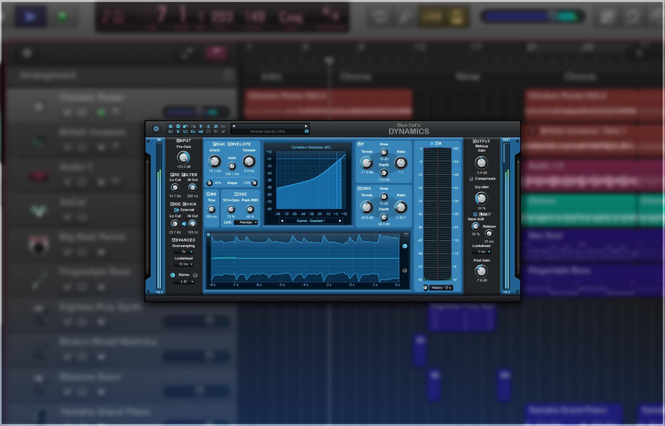This screenshot has height=426, width=665.
Task: Toggle the Limit section power icon
Action: tap(475, 214)
